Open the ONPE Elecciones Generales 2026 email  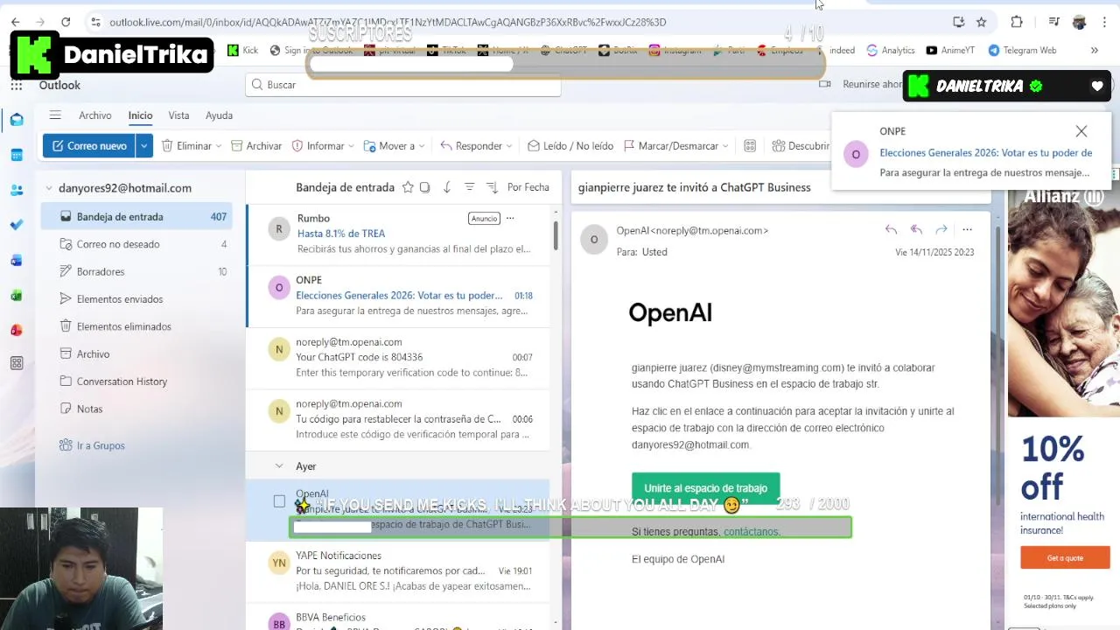(398, 295)
